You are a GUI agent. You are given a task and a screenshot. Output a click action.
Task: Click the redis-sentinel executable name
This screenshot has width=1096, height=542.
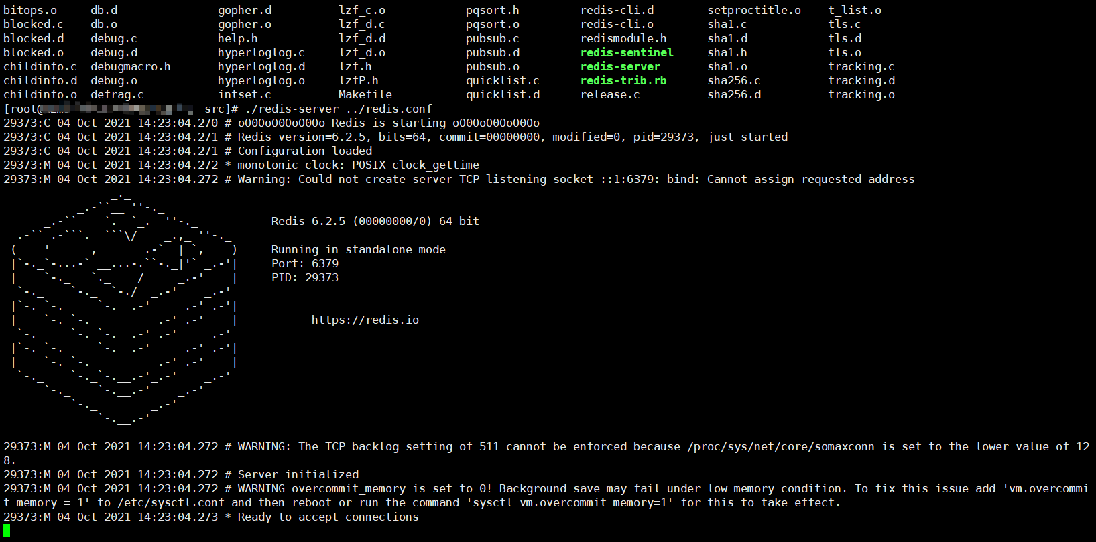(x=627, y=52)
